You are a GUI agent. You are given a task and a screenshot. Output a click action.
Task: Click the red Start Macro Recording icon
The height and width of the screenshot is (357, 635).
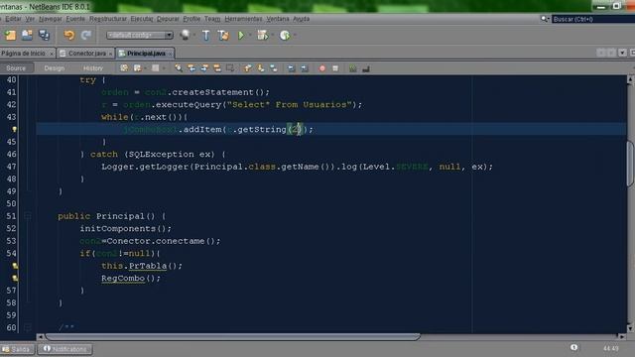click(x=321, y=68)
